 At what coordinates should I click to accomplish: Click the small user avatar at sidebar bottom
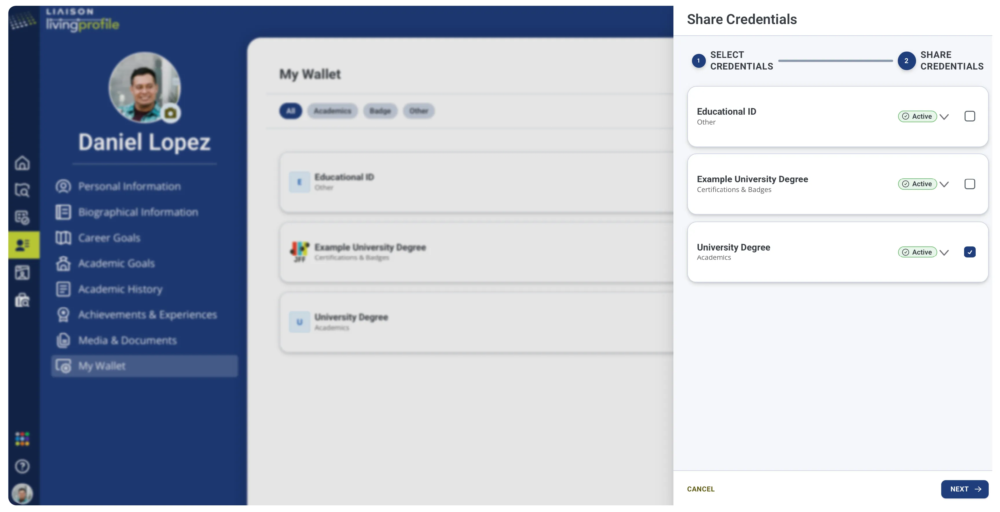pos(22,494)
